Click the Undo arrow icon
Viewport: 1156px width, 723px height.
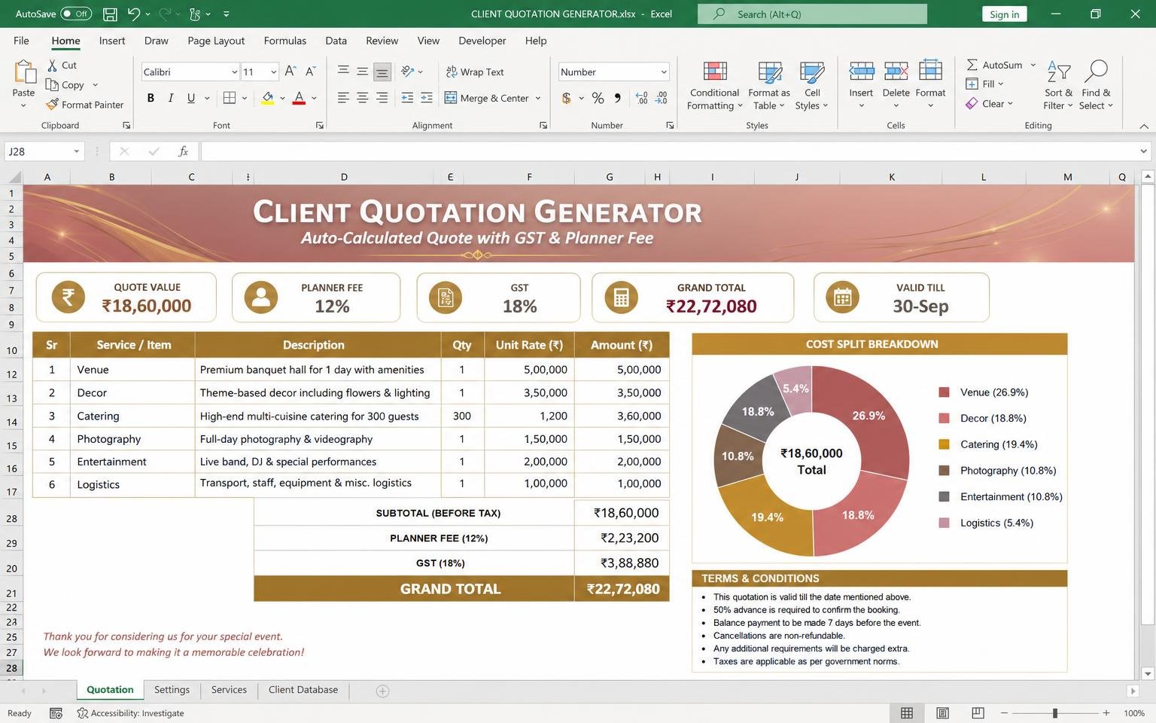click(x=134, y=14)
